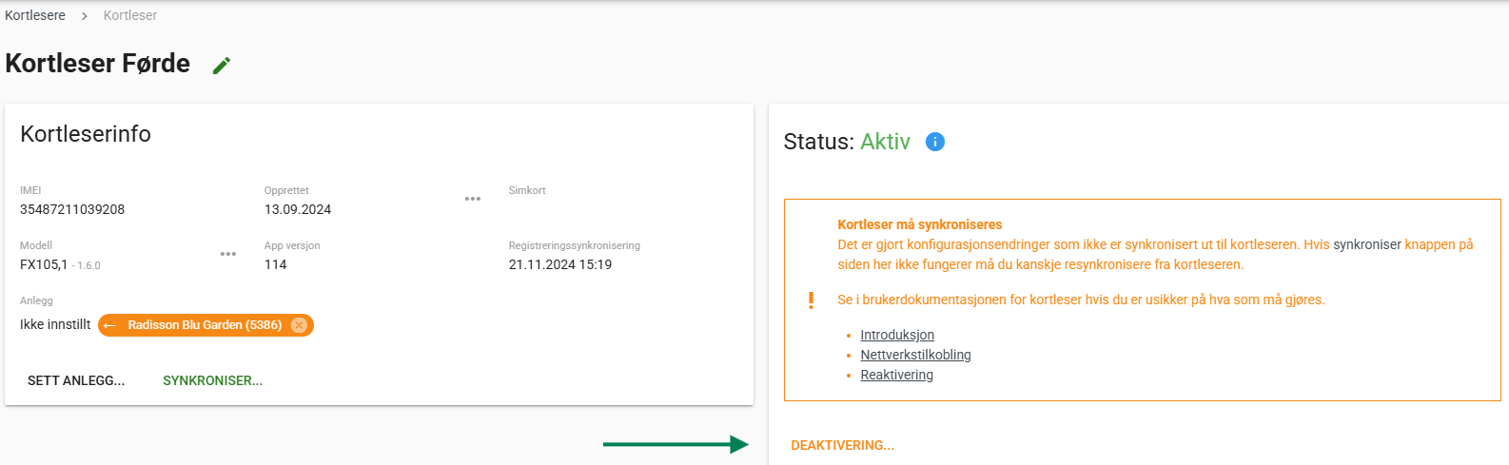Click the IMEI number 35487211039208
This screenshot has width=1509, height=465.
[72, 209]
